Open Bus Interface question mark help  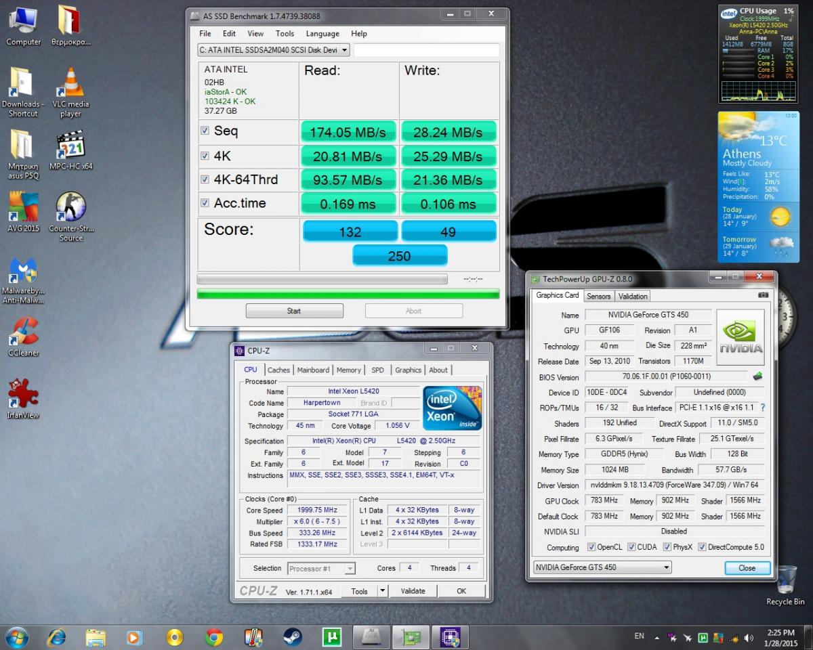[x=763, y=408]
